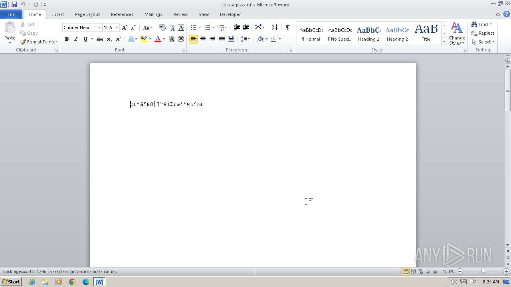Click Clear Formatting icon
The width and height of the screenshot is (511, 287).
[162, 28]
